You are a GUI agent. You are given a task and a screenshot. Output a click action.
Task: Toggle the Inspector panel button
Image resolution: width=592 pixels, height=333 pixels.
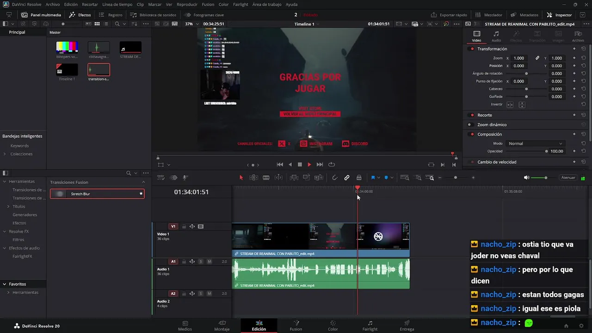tap(559, 15)
